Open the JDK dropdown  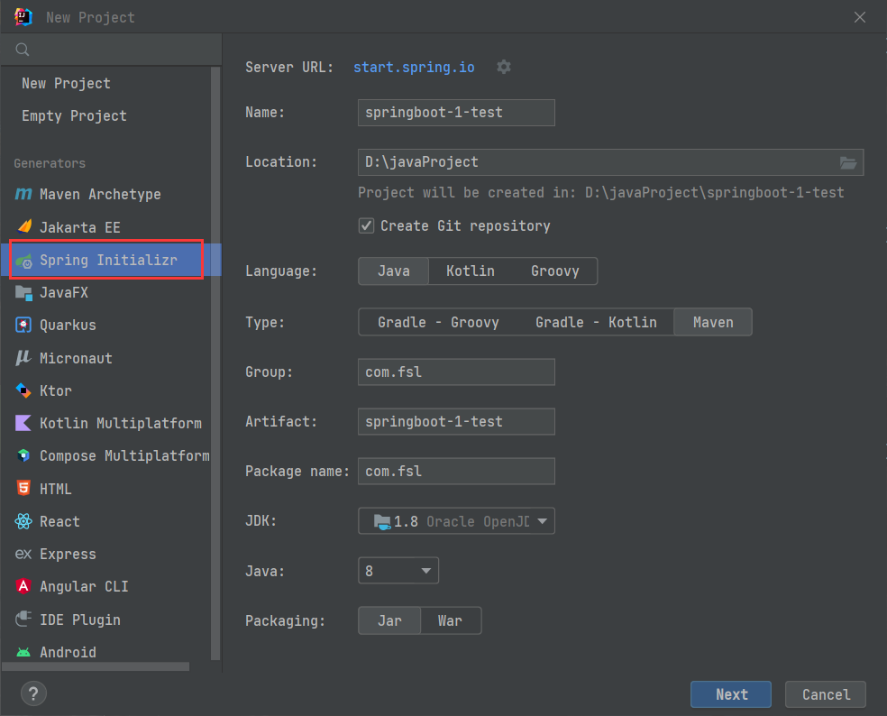tap(456, 521)
